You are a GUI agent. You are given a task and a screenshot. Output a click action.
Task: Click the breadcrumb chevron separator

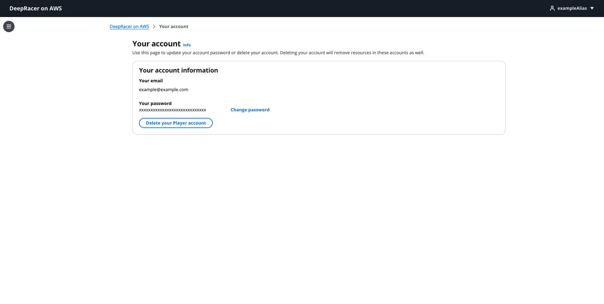[x=154, y=26]
